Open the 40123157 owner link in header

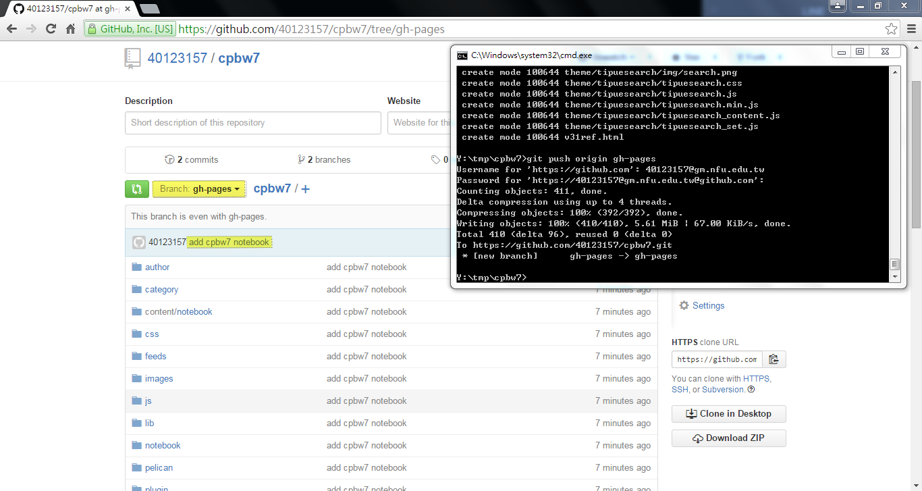click(x=178, y=58)
